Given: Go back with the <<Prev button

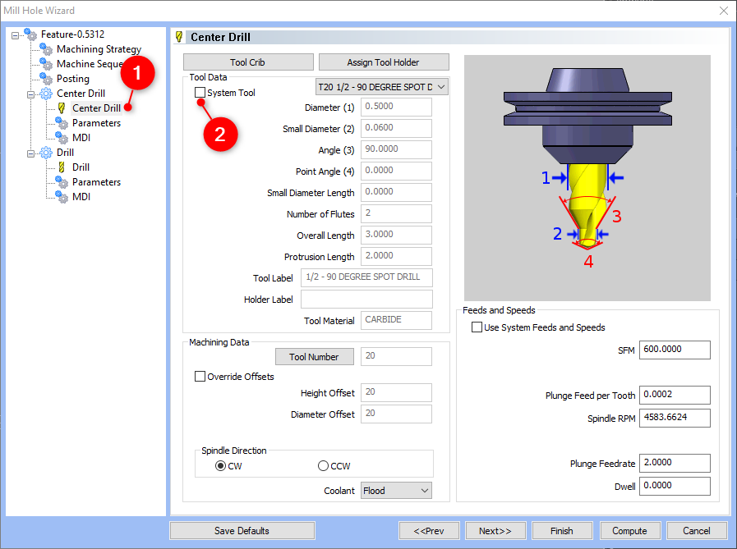Looking at the screenshot, I should coord(429,531).
